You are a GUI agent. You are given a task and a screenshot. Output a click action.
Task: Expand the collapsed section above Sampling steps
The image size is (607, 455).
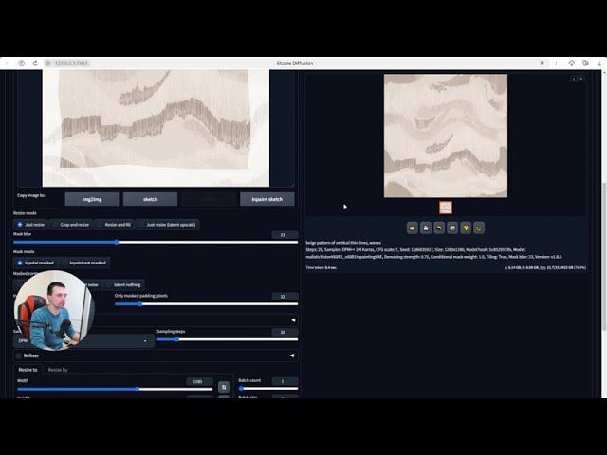click(x=293, y=320)
